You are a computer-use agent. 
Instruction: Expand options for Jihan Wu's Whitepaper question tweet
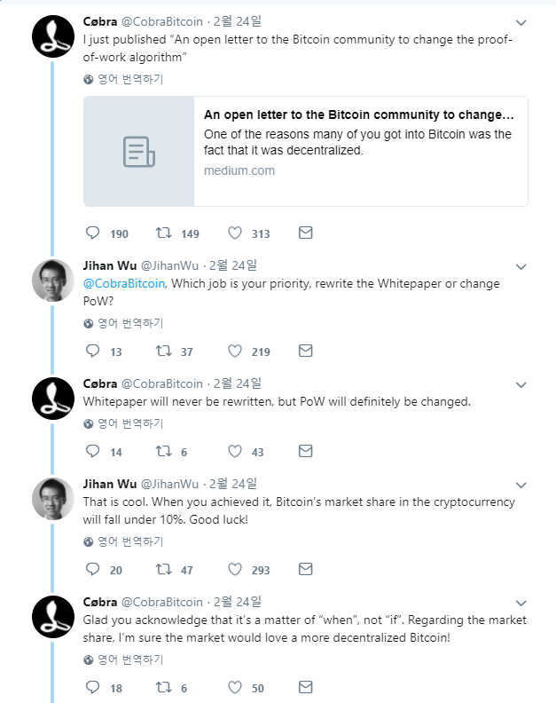(x=521, y=266)
